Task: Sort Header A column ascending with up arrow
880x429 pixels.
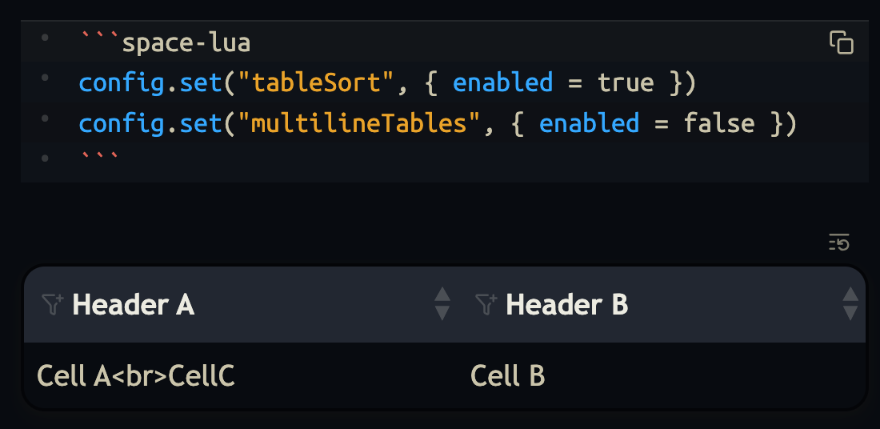Action: [x=442, y=296]
